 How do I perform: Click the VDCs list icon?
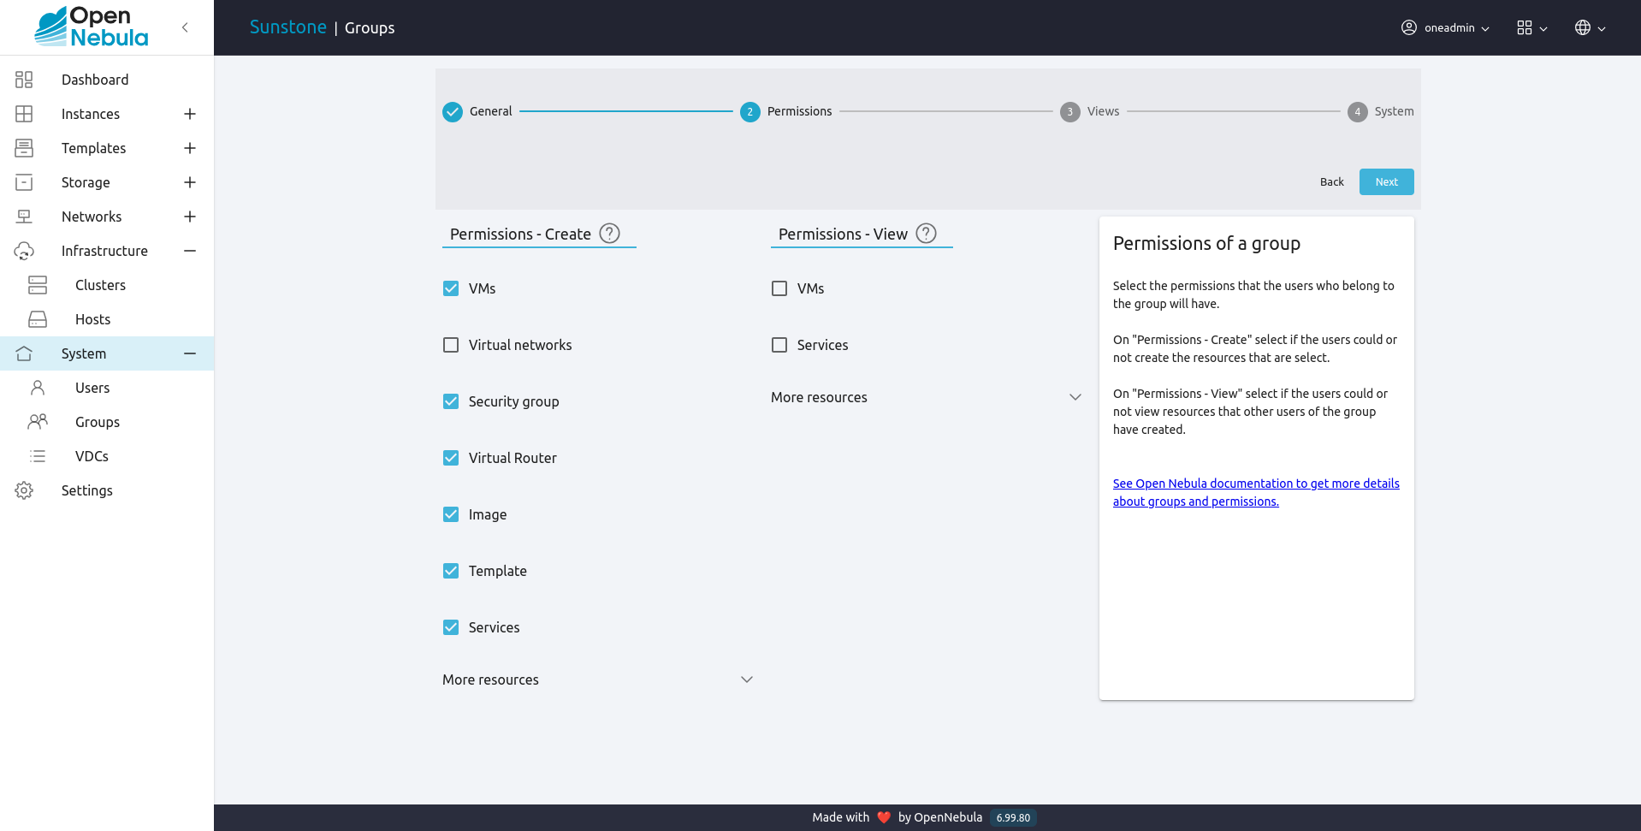tap(38, 456)
